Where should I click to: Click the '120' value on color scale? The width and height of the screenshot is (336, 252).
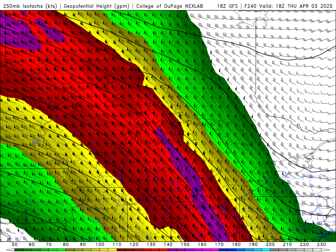tap(134, 244)
